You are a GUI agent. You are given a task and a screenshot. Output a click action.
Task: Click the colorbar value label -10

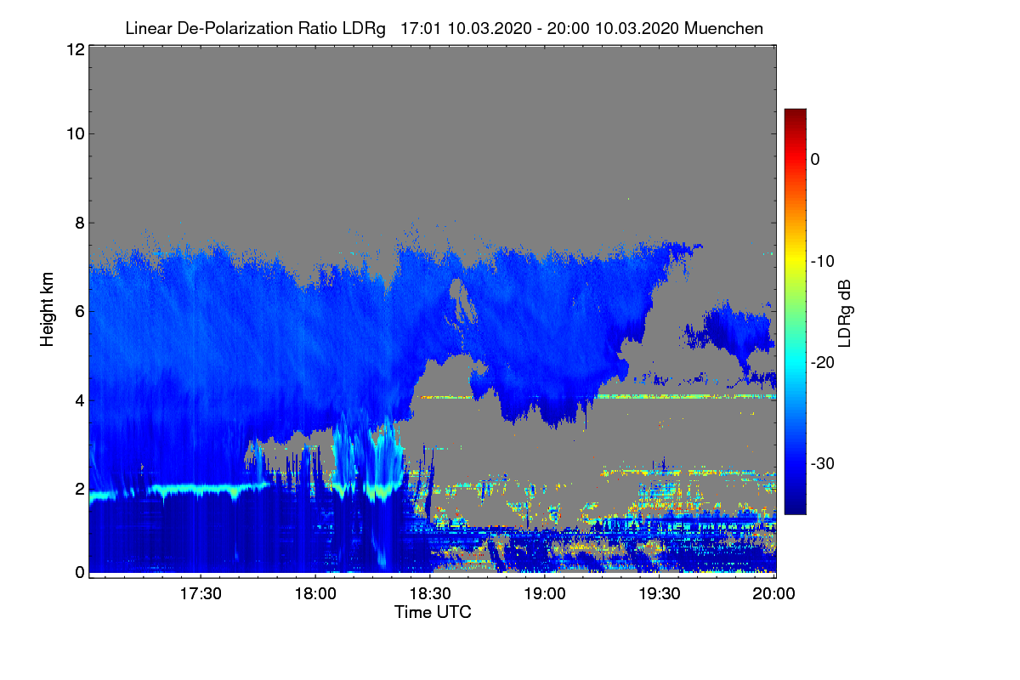pos(821,261)
